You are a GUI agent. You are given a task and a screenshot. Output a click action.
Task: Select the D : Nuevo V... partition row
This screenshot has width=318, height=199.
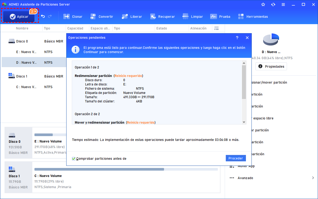tap(34, 62)
